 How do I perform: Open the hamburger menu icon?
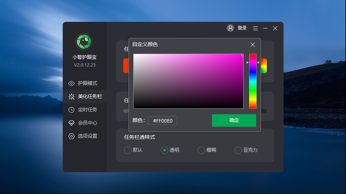point(255,28)
